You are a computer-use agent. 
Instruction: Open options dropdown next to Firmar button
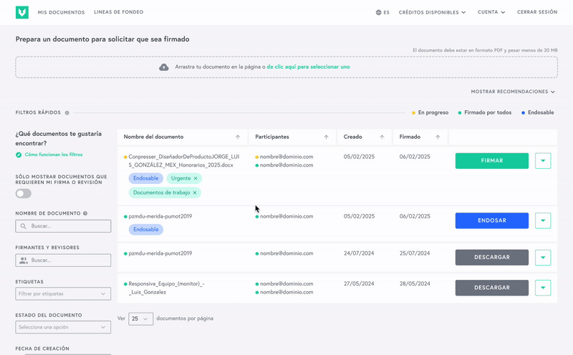pyautogui.click(x=543, y=161)
